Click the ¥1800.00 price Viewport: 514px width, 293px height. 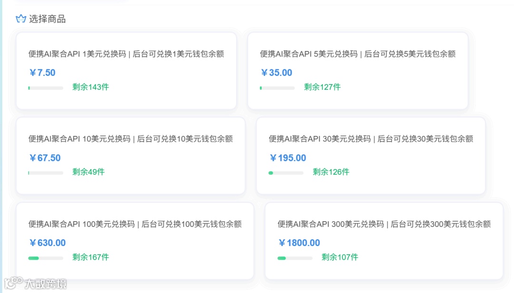click(299, 243)
